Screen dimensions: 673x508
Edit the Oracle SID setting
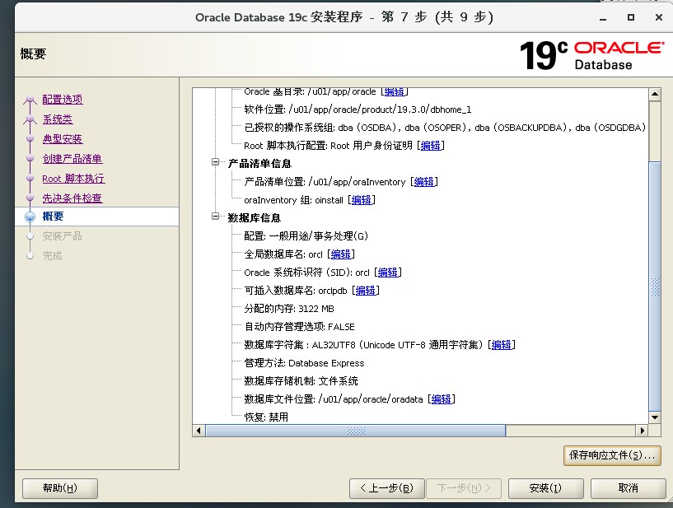click(x=387, y=273)
